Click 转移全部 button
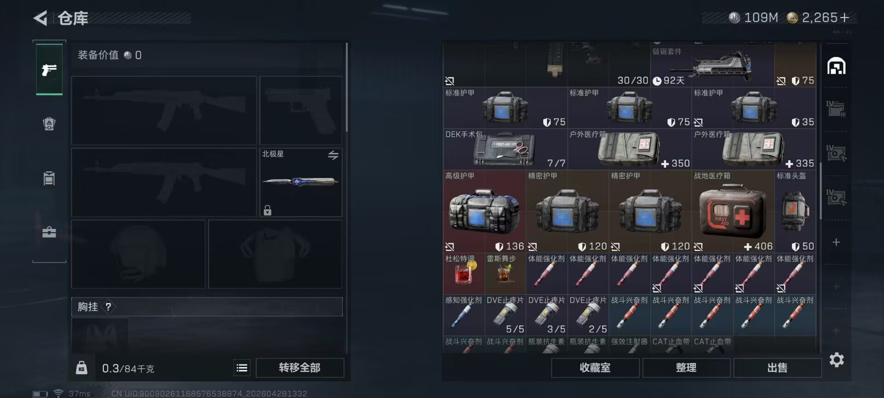The image size is (884, 398). [300, 368]
